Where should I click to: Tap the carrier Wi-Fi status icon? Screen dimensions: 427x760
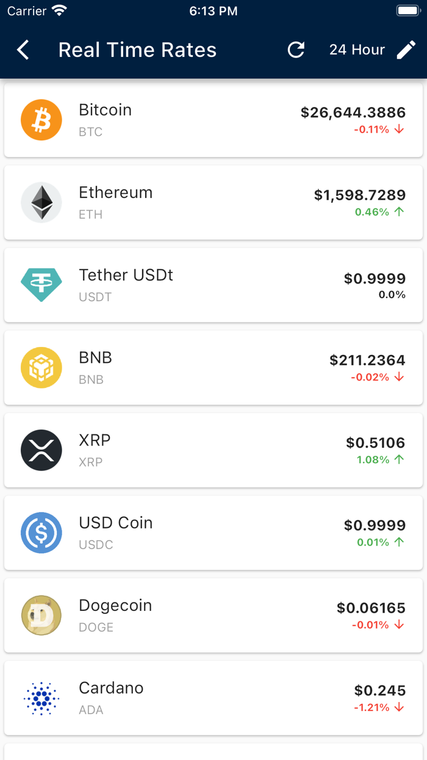point(58,10)
